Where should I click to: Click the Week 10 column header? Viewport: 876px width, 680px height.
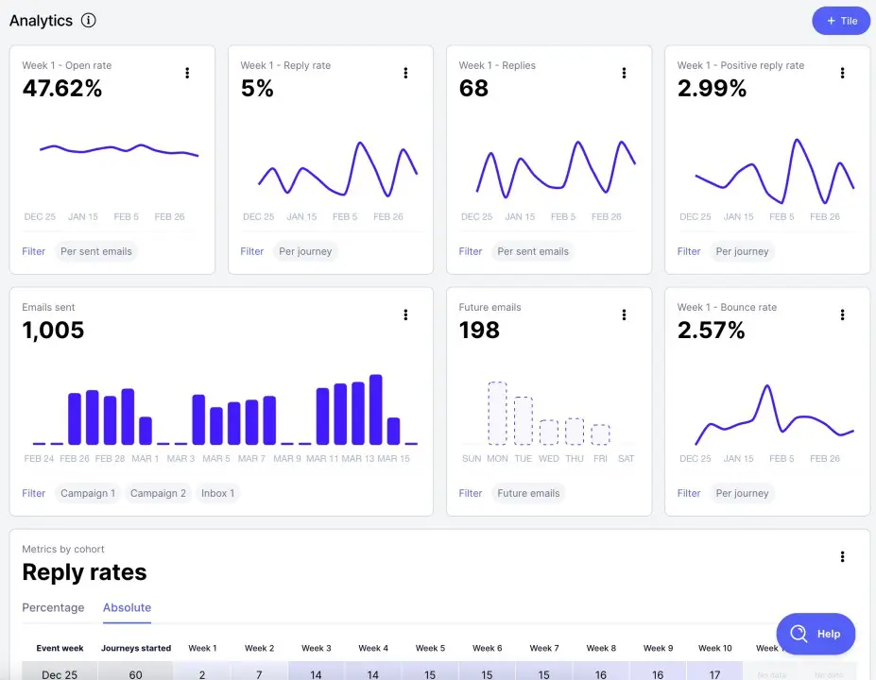click(x=715, y=648)
